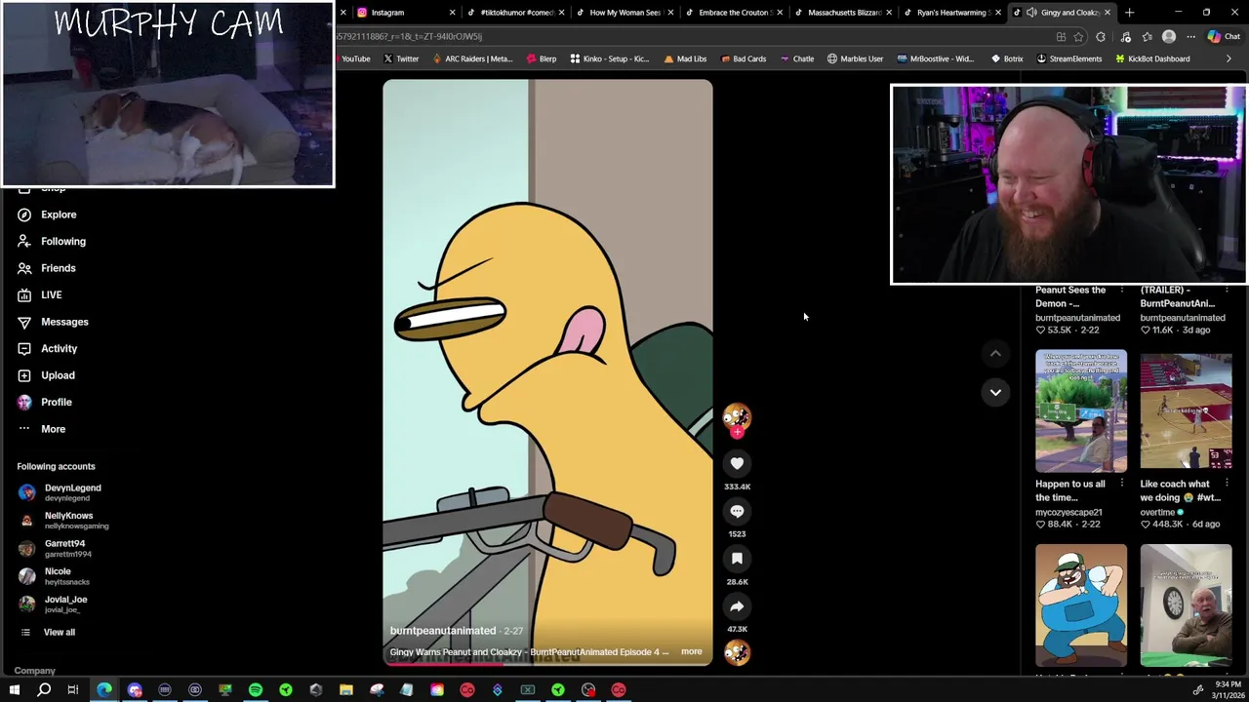
Task: Open the Twitter bookmark
Action: click(401, 58)
